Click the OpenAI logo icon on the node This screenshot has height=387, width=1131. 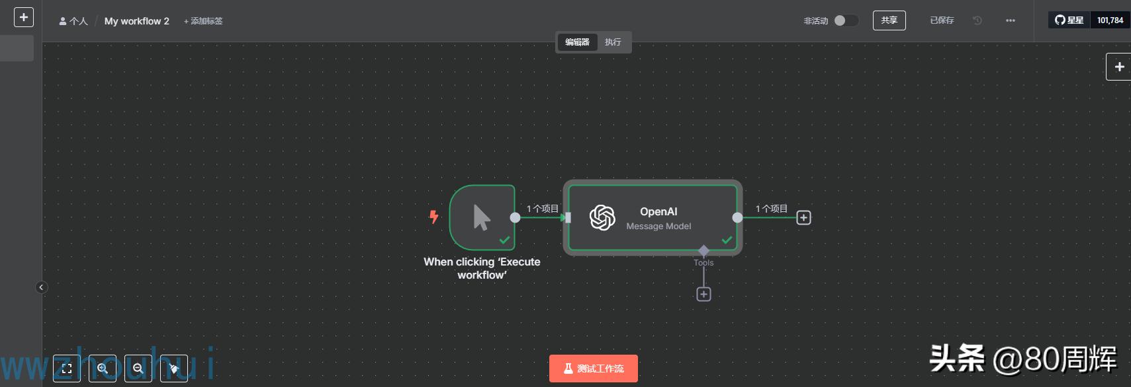[602, 217]
